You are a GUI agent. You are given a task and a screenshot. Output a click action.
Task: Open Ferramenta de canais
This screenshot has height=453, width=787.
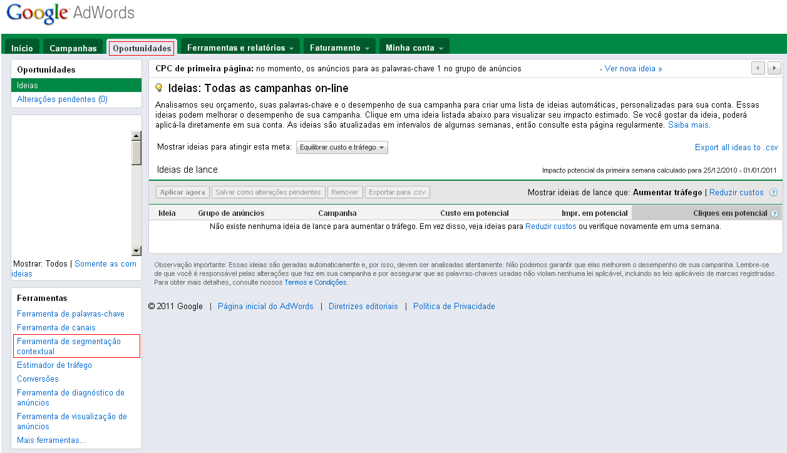(x=56, y=328)
